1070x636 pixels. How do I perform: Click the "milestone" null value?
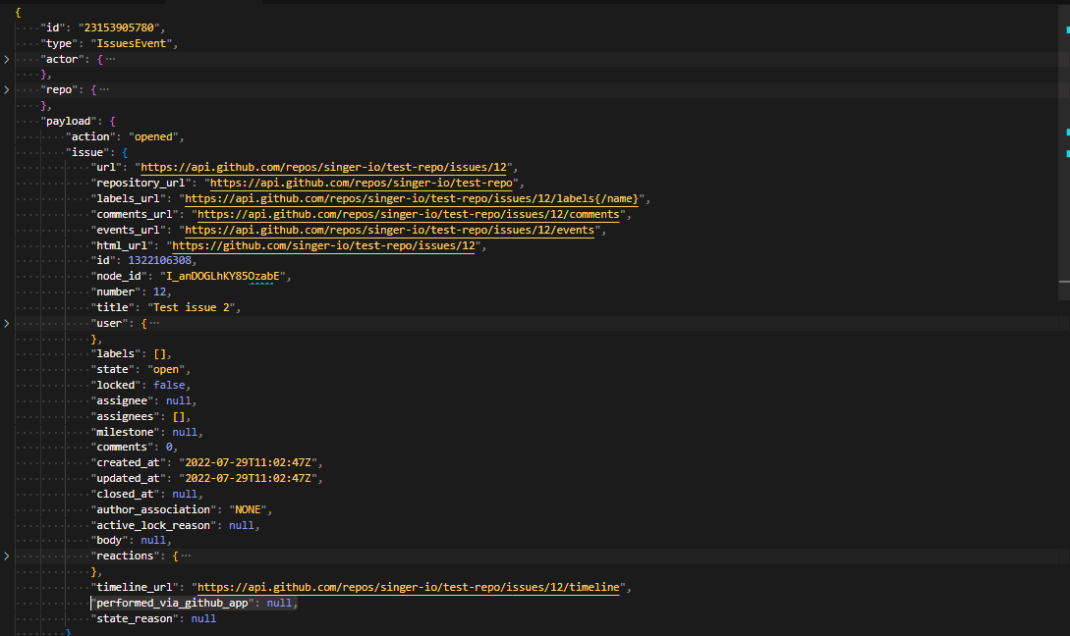click(x=185, y=432)
